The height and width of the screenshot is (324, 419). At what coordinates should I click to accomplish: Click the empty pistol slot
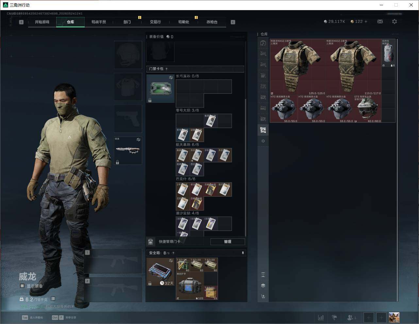click(128, 119)
